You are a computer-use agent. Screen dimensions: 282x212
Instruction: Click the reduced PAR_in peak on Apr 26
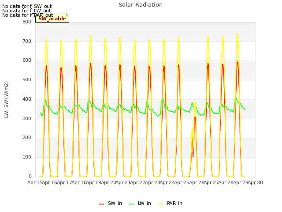(x=195, y=102)
